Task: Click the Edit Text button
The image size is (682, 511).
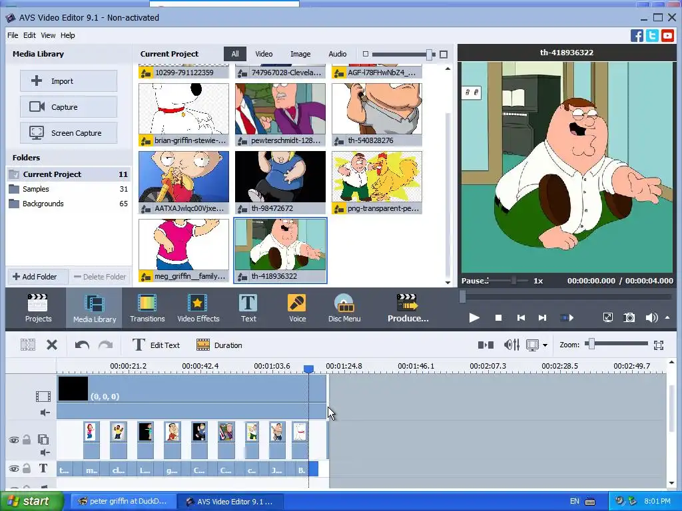Action: click(x=156, y=345)
